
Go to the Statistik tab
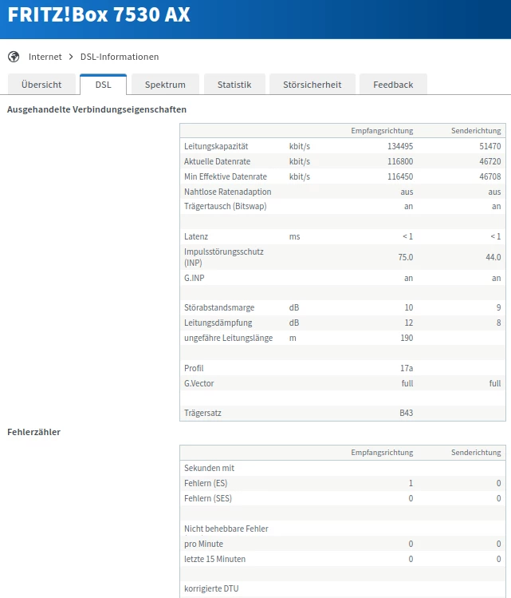(x=234, y=85)
